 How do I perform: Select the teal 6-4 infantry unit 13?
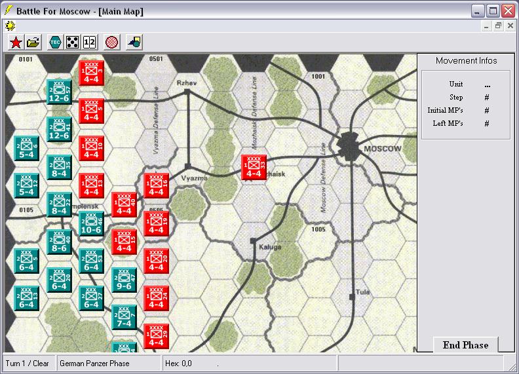coord(27,299)
